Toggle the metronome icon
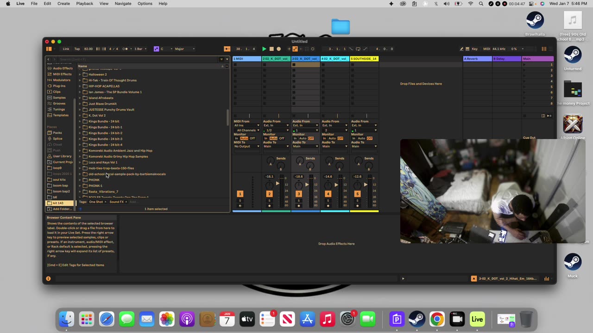This screenshot has width=593, height=333. [125, 49]
